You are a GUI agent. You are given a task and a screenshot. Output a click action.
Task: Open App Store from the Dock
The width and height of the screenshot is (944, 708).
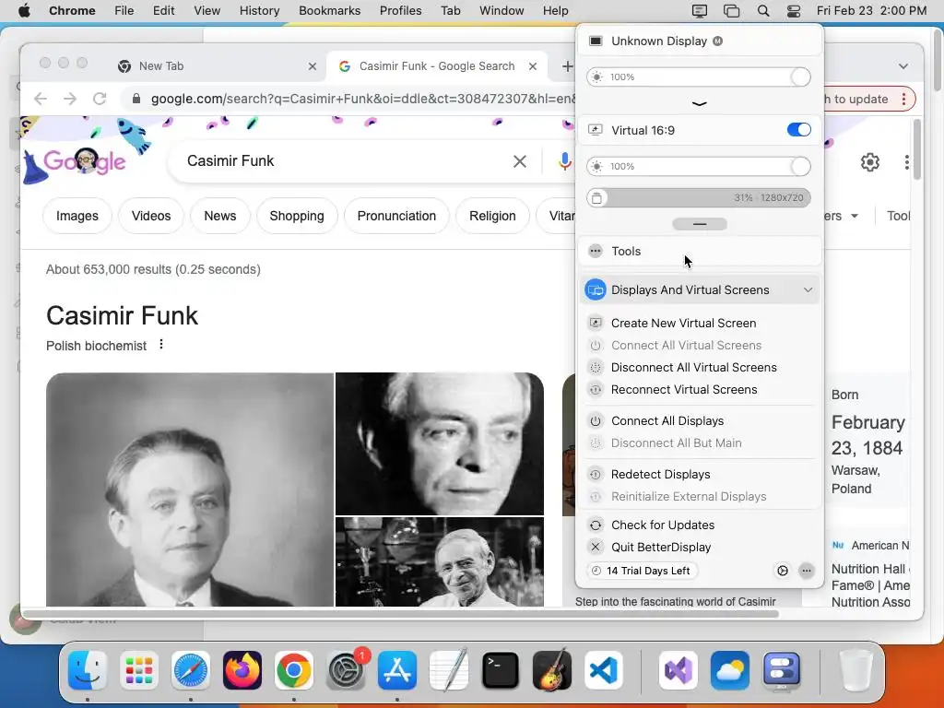[396, 670]
